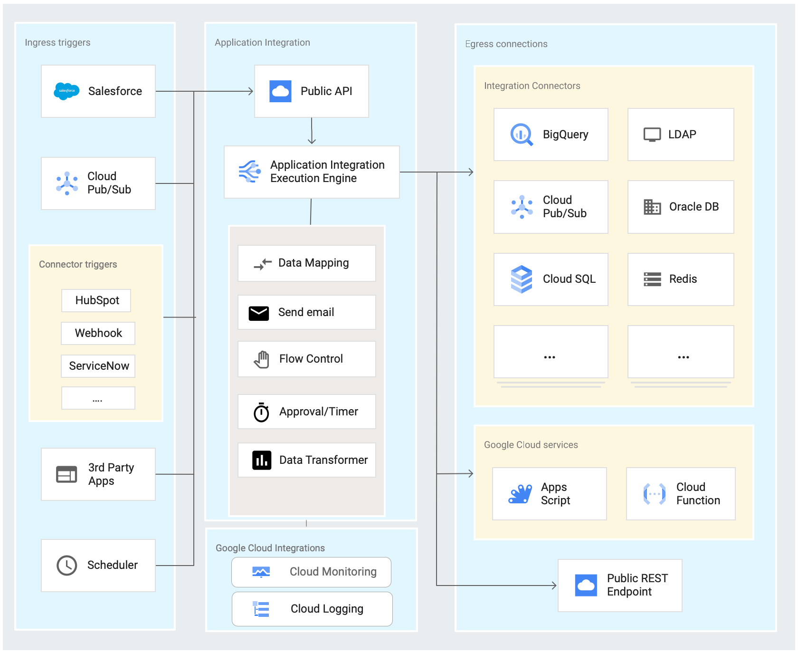Select the Scheduler clock icon

point(68,566)
